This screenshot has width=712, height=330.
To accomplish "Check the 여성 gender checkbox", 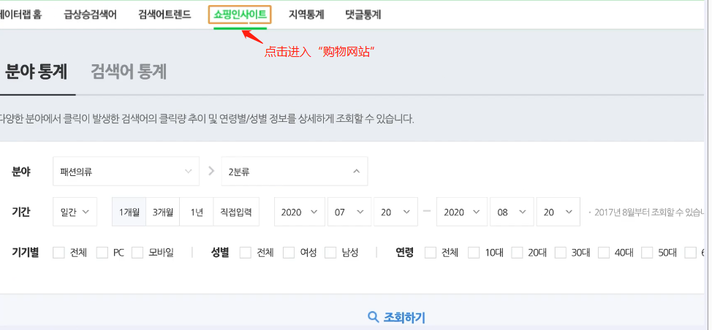I will 289,253.
